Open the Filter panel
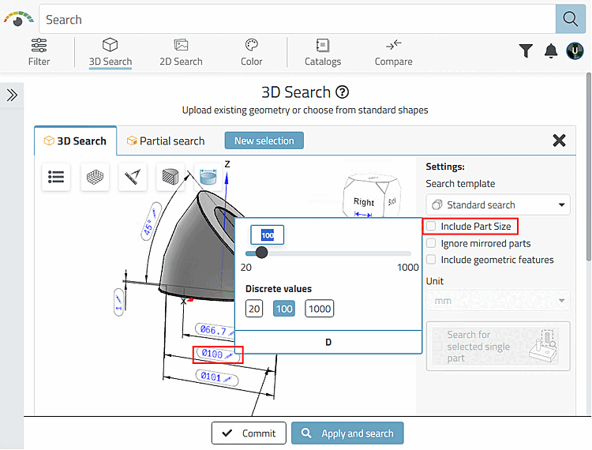Viewport: 592px width, 450px height. pyautogui.click(x=39, y=52)
